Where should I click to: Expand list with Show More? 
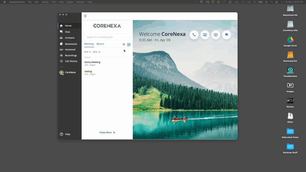coord(107,133)
